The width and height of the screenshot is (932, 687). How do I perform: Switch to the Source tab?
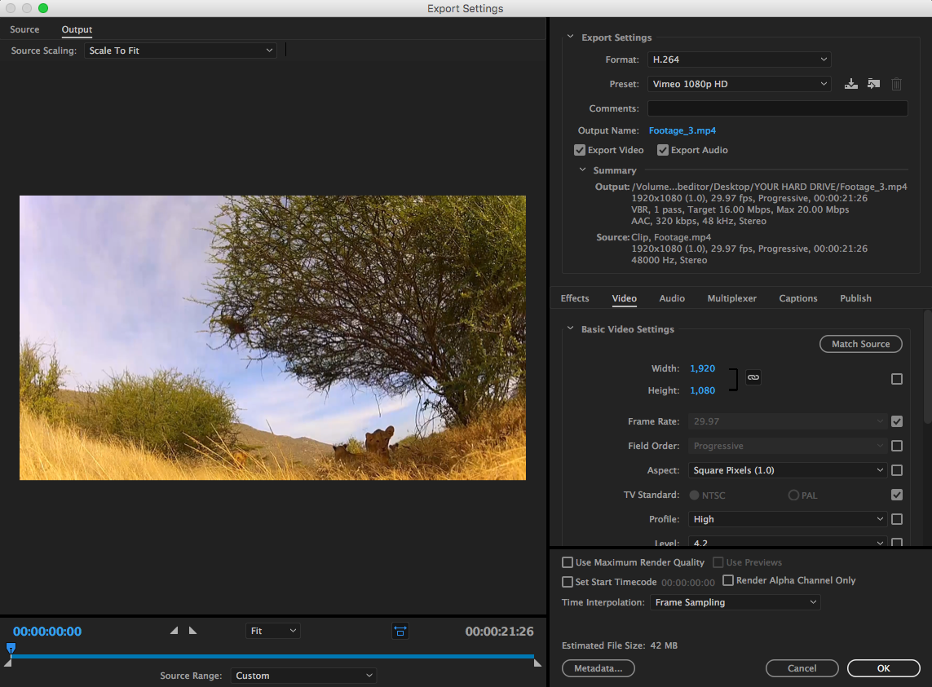click(x=24, y=29)
